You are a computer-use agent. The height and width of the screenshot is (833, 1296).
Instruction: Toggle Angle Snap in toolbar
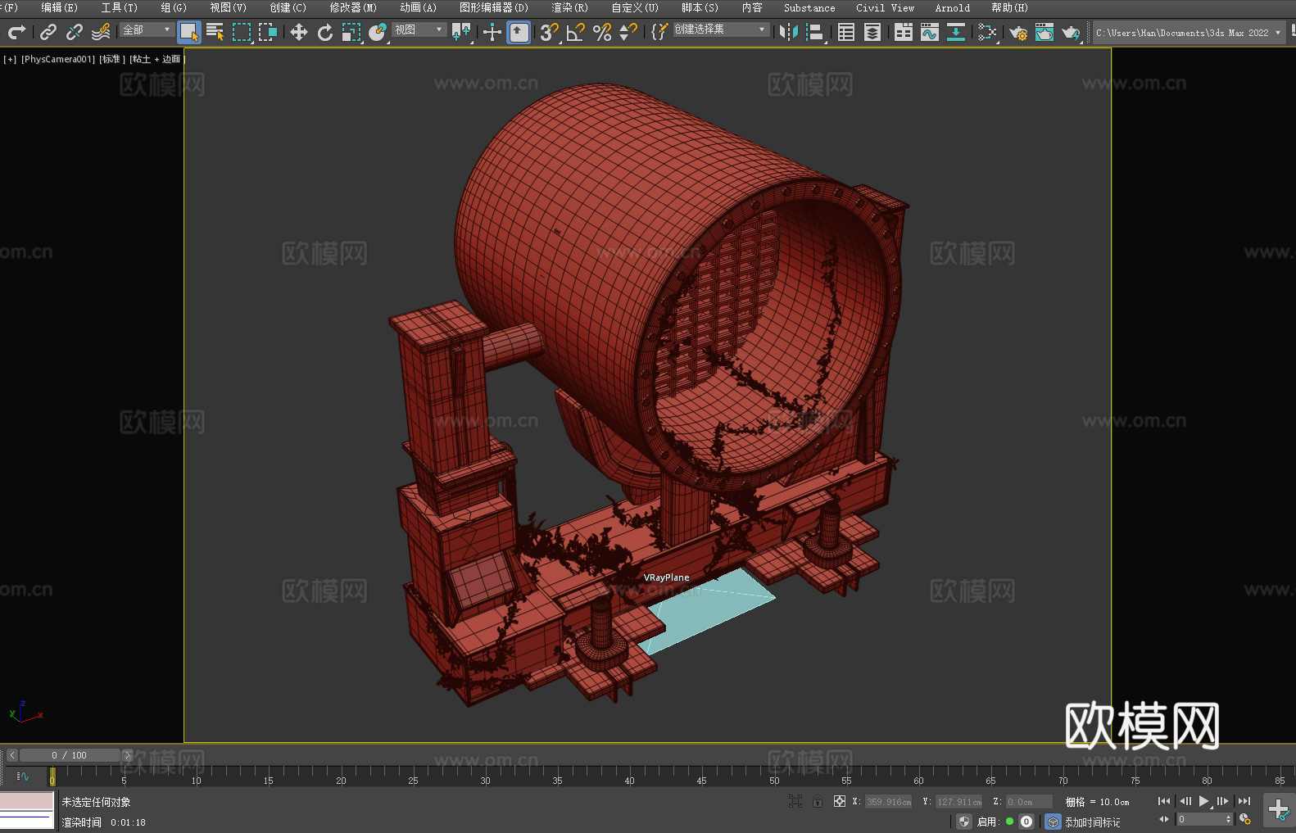point(575,32)
